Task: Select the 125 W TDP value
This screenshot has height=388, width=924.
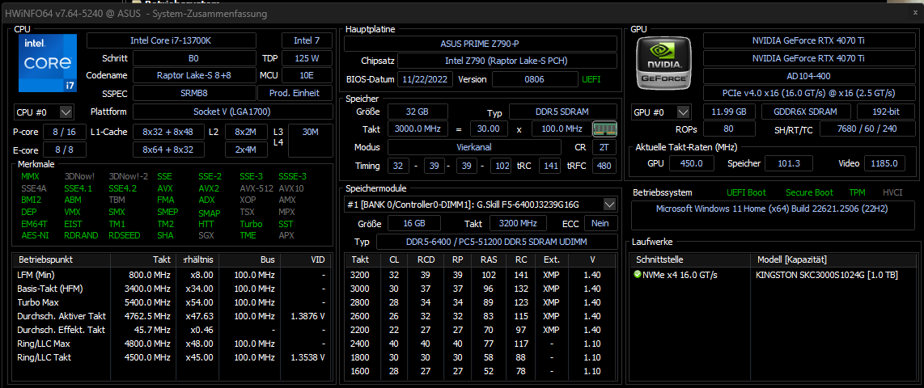Action: click(307, 58)
